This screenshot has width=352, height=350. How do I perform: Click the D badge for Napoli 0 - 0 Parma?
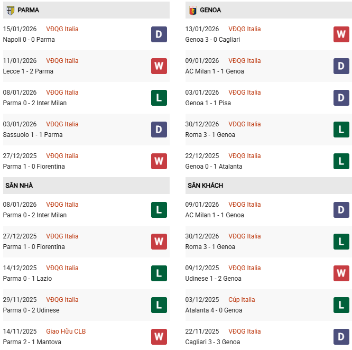point(159,34)
